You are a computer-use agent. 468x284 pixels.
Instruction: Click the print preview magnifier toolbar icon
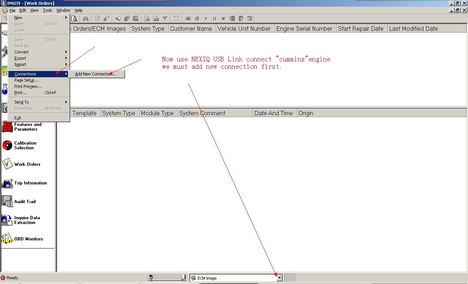[74, 19]
